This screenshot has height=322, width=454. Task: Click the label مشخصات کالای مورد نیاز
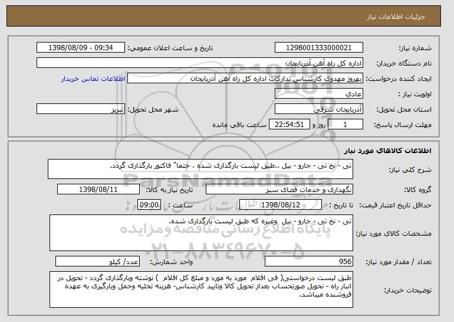pyautogui.click(x=393, y=233)
